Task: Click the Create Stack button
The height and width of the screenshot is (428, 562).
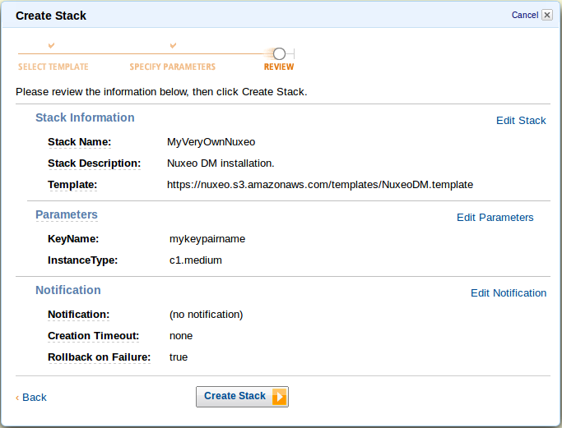Action: point(242,397)
